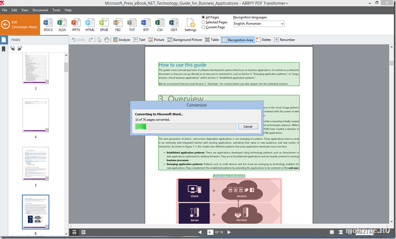Screen dimensions: 396x239
Task: Open conversion Settings
Action: point(191,25)
